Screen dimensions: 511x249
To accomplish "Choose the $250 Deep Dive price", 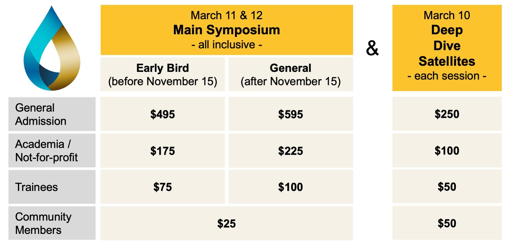I will [447, 114].
